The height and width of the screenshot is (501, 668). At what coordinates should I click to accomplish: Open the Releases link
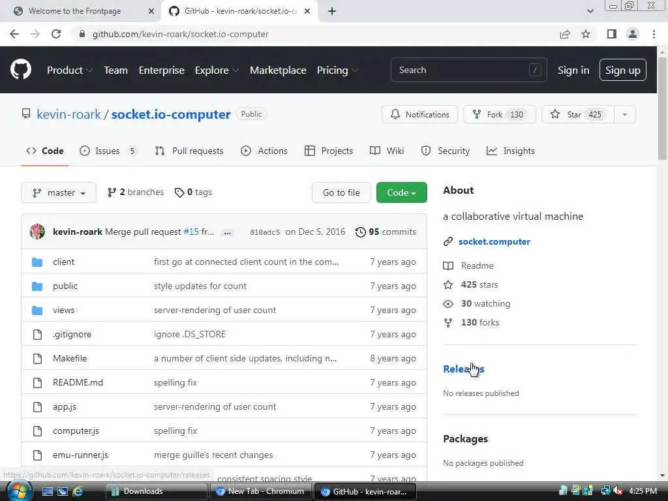pos(464,369)
